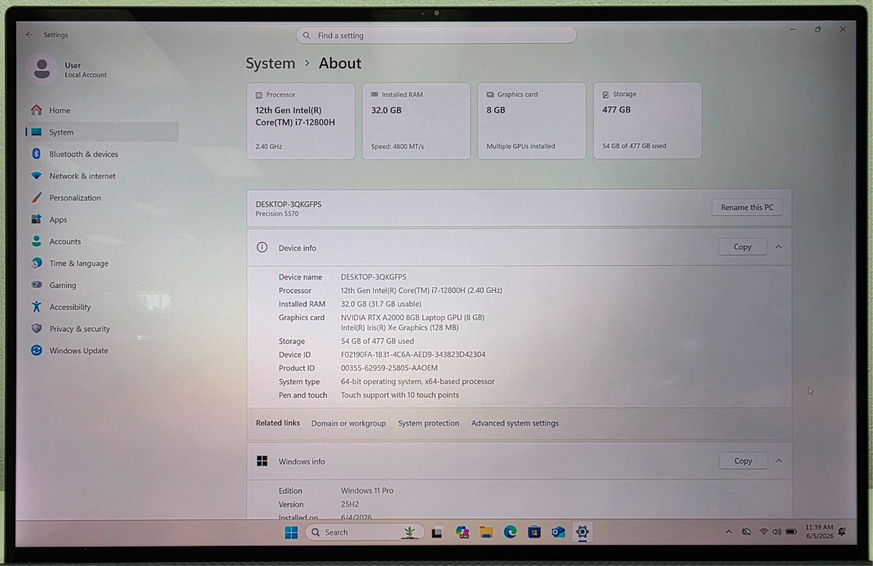Click the search magnifier icon in Find a setting
Image resolution: width=873 pixels, height=566 pixels.
coord(307,35)
